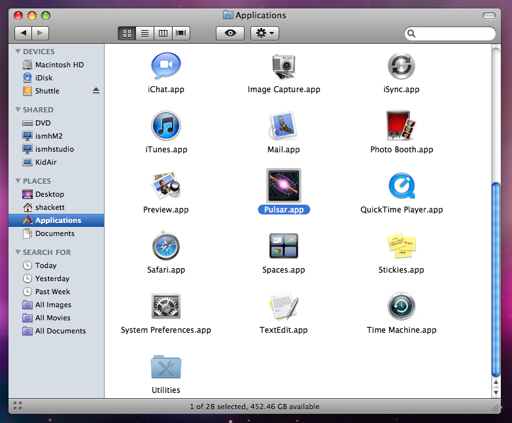Viewport: 512px width, 423px height.
Task: Collapse the PLACES sidebar section
Action: point(18,180)
